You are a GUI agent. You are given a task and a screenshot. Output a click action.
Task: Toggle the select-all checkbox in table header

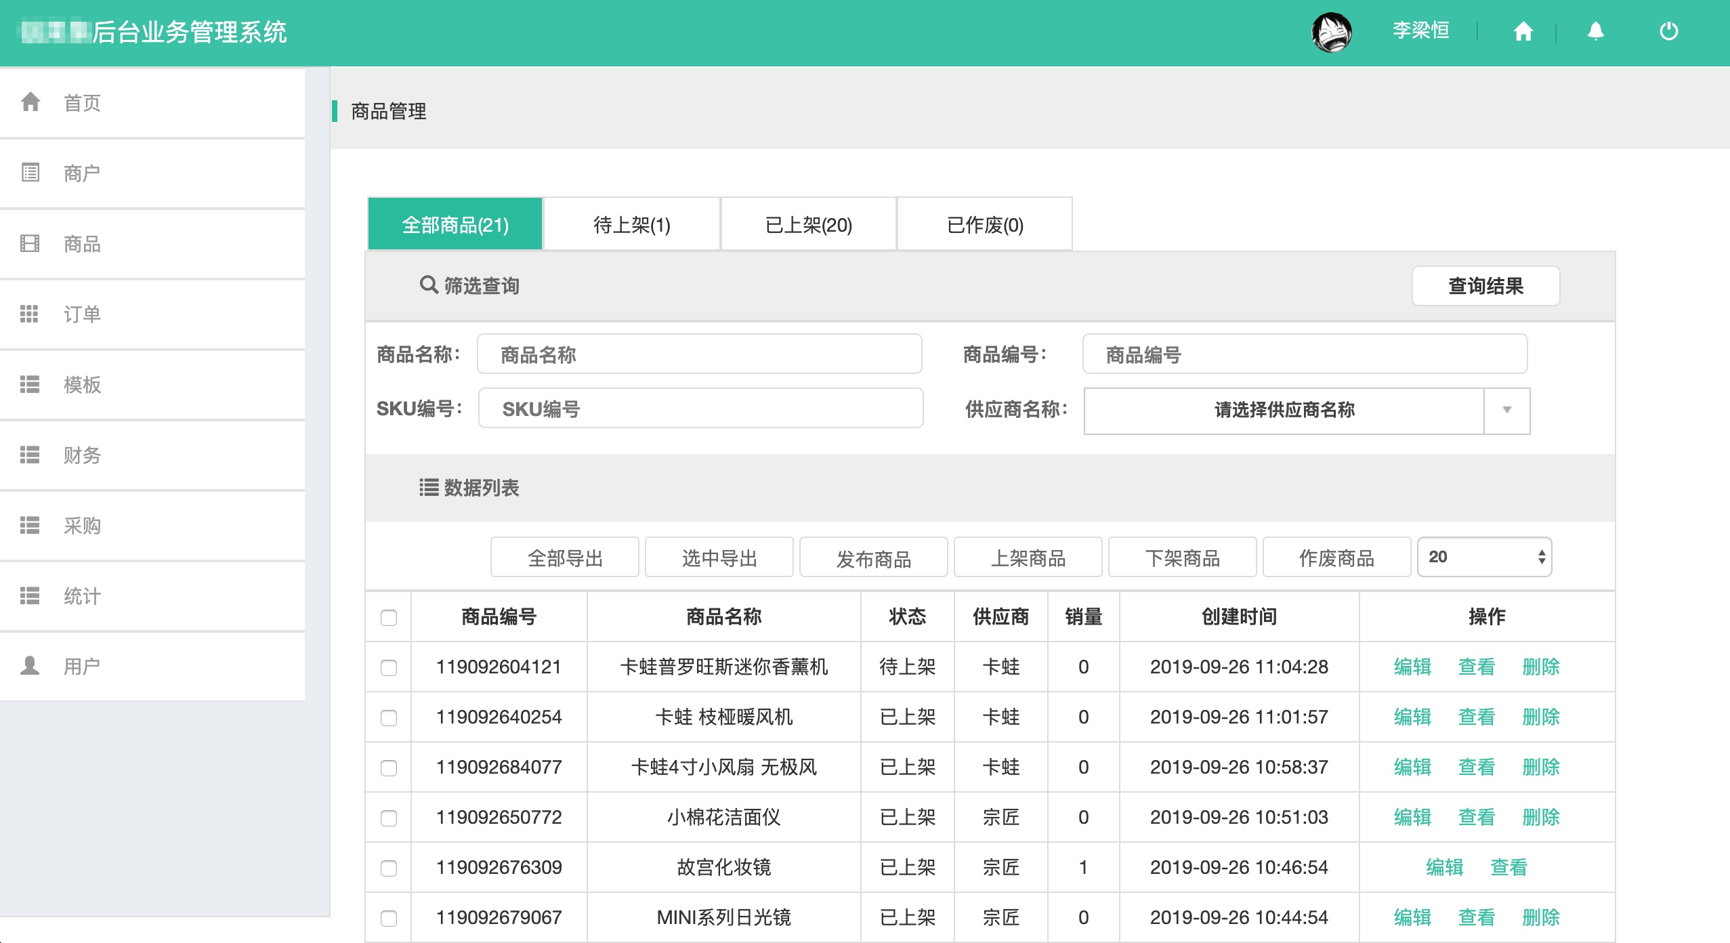[389, 617]
